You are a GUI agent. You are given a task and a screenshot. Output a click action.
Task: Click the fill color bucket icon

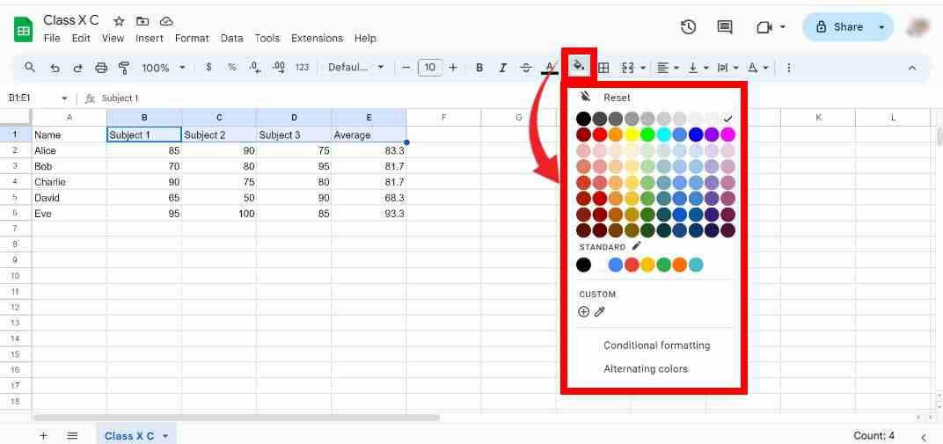579,65
